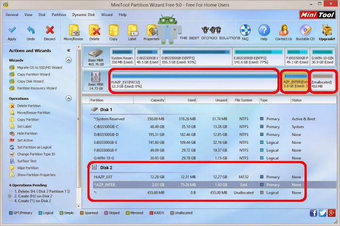Open the Wizard menu
This screenshot has width=340, height=226.
coord(107,15)
